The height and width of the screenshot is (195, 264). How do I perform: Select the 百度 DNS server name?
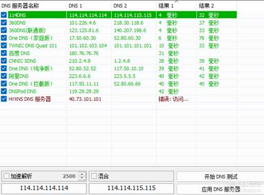click(20, 53)
